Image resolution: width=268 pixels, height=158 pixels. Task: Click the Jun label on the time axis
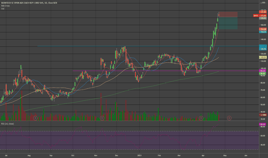pos(246,156)
